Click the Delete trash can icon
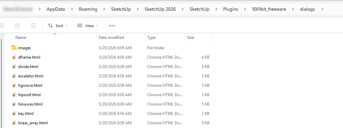This screenshot has width=343, height=128. tap(33, 25)
